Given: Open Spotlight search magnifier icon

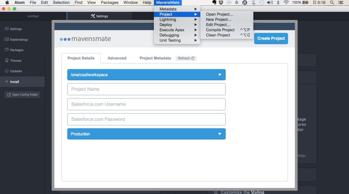Looking at the screenshot, I should point(332,2).
